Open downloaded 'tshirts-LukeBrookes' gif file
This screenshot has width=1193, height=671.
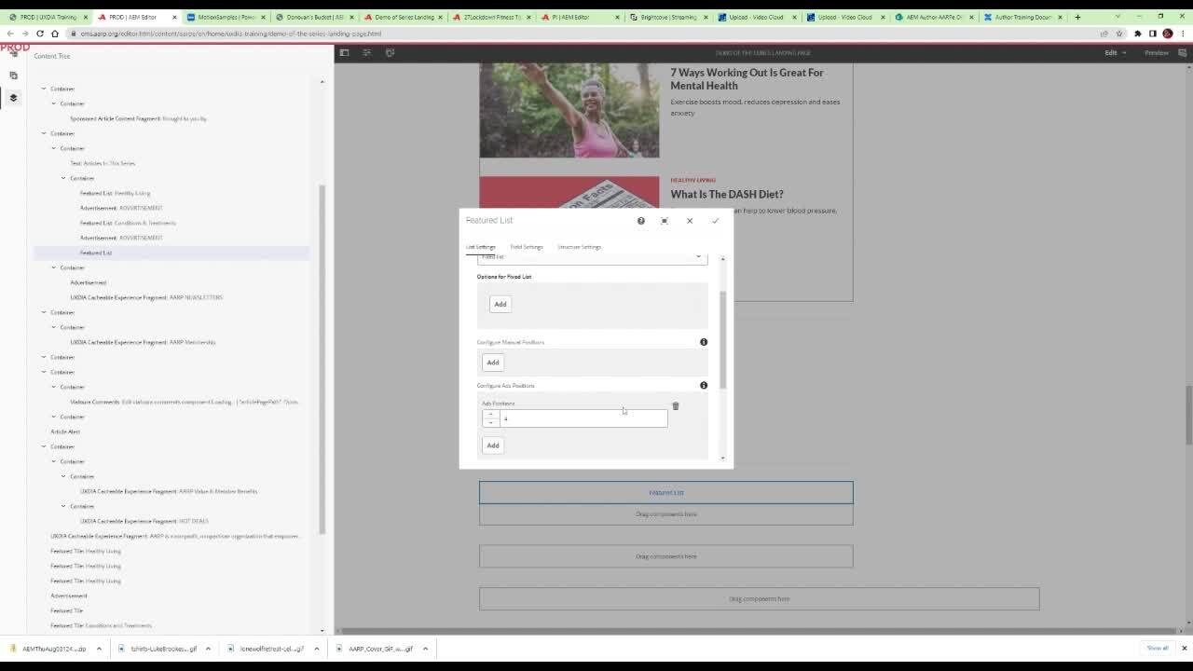point(164,649)
